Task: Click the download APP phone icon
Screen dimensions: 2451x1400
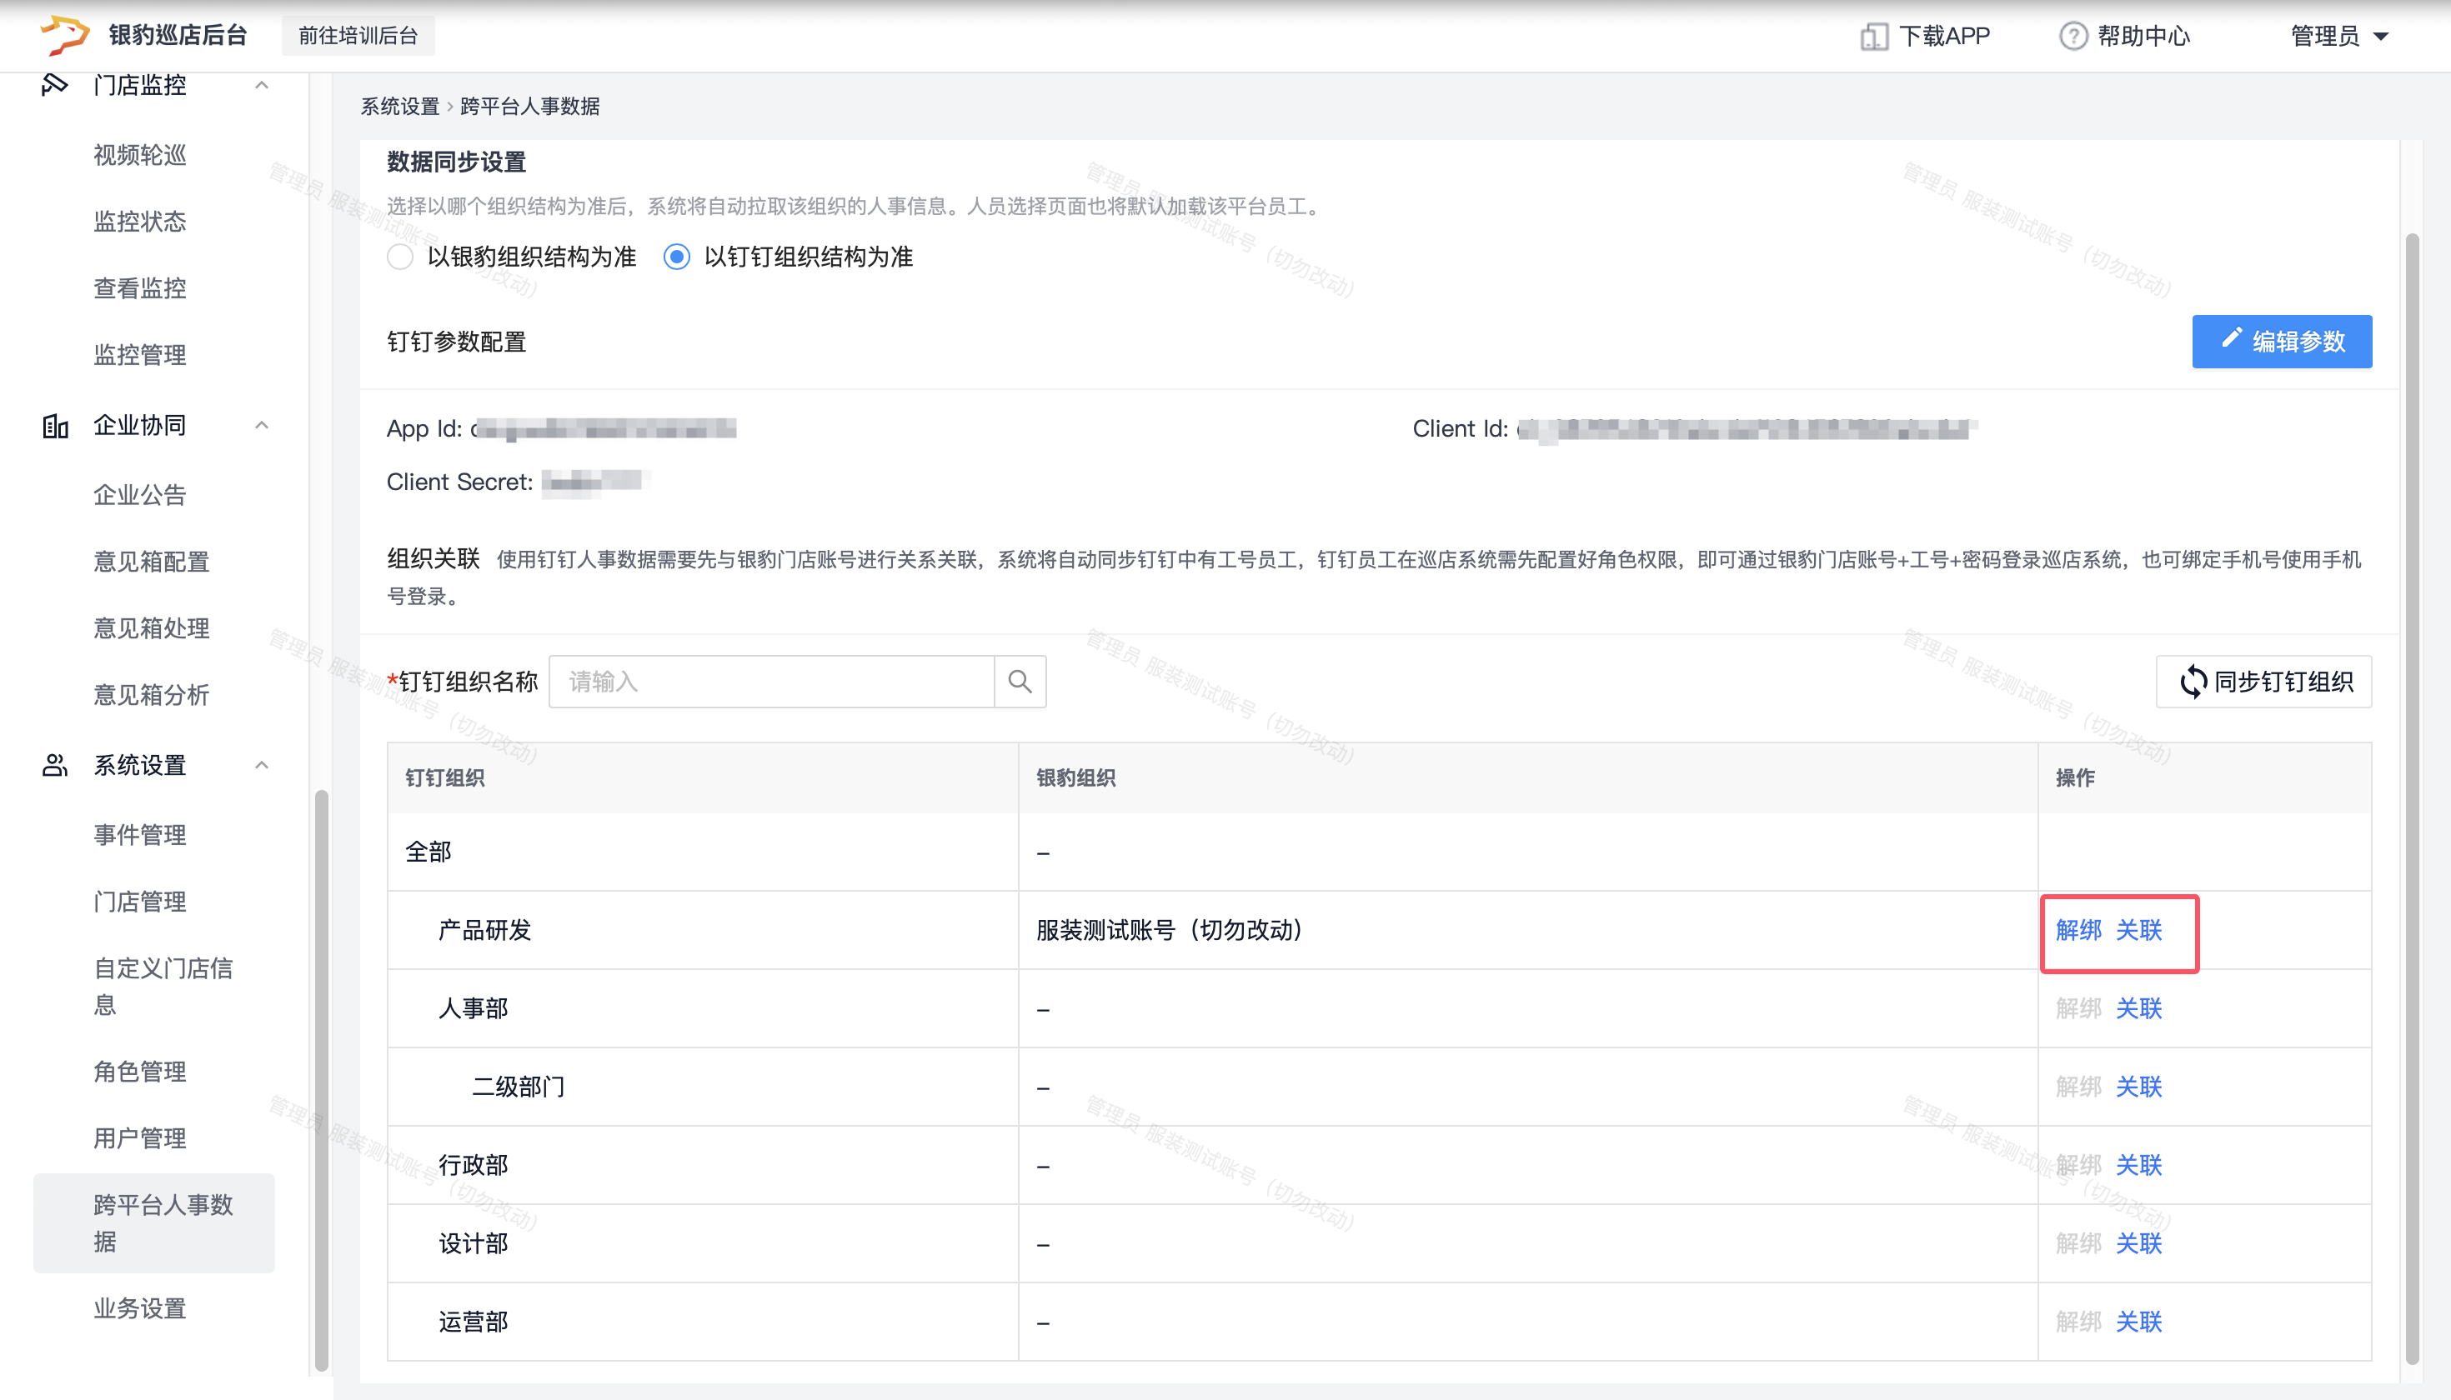Action: [x=1873, y=37]
